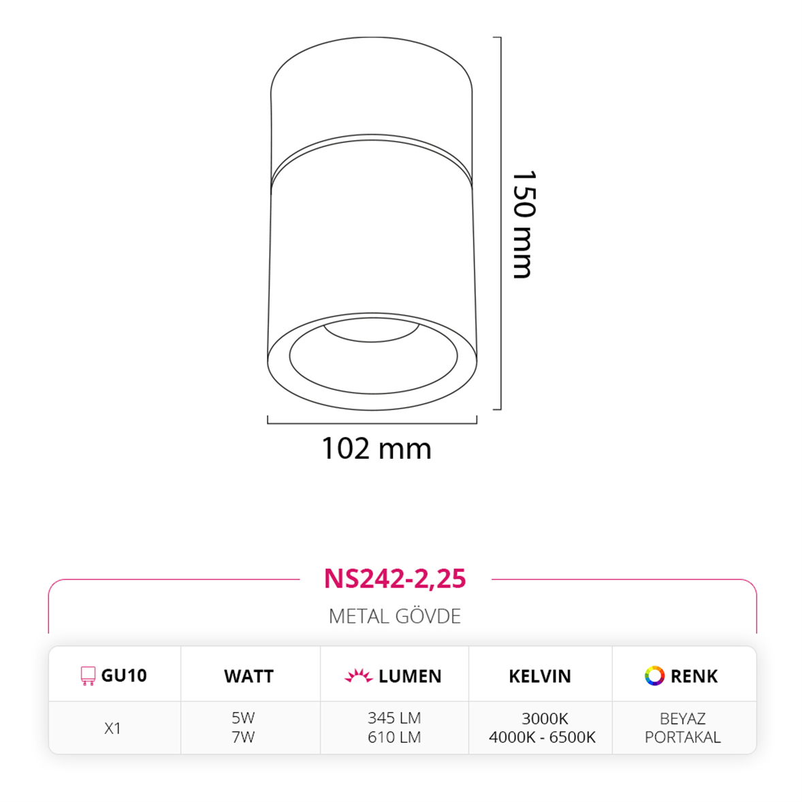This screenshot has width=802, height=802.
Task: Click the LUMEN column header text
Action: coord(410,676)
